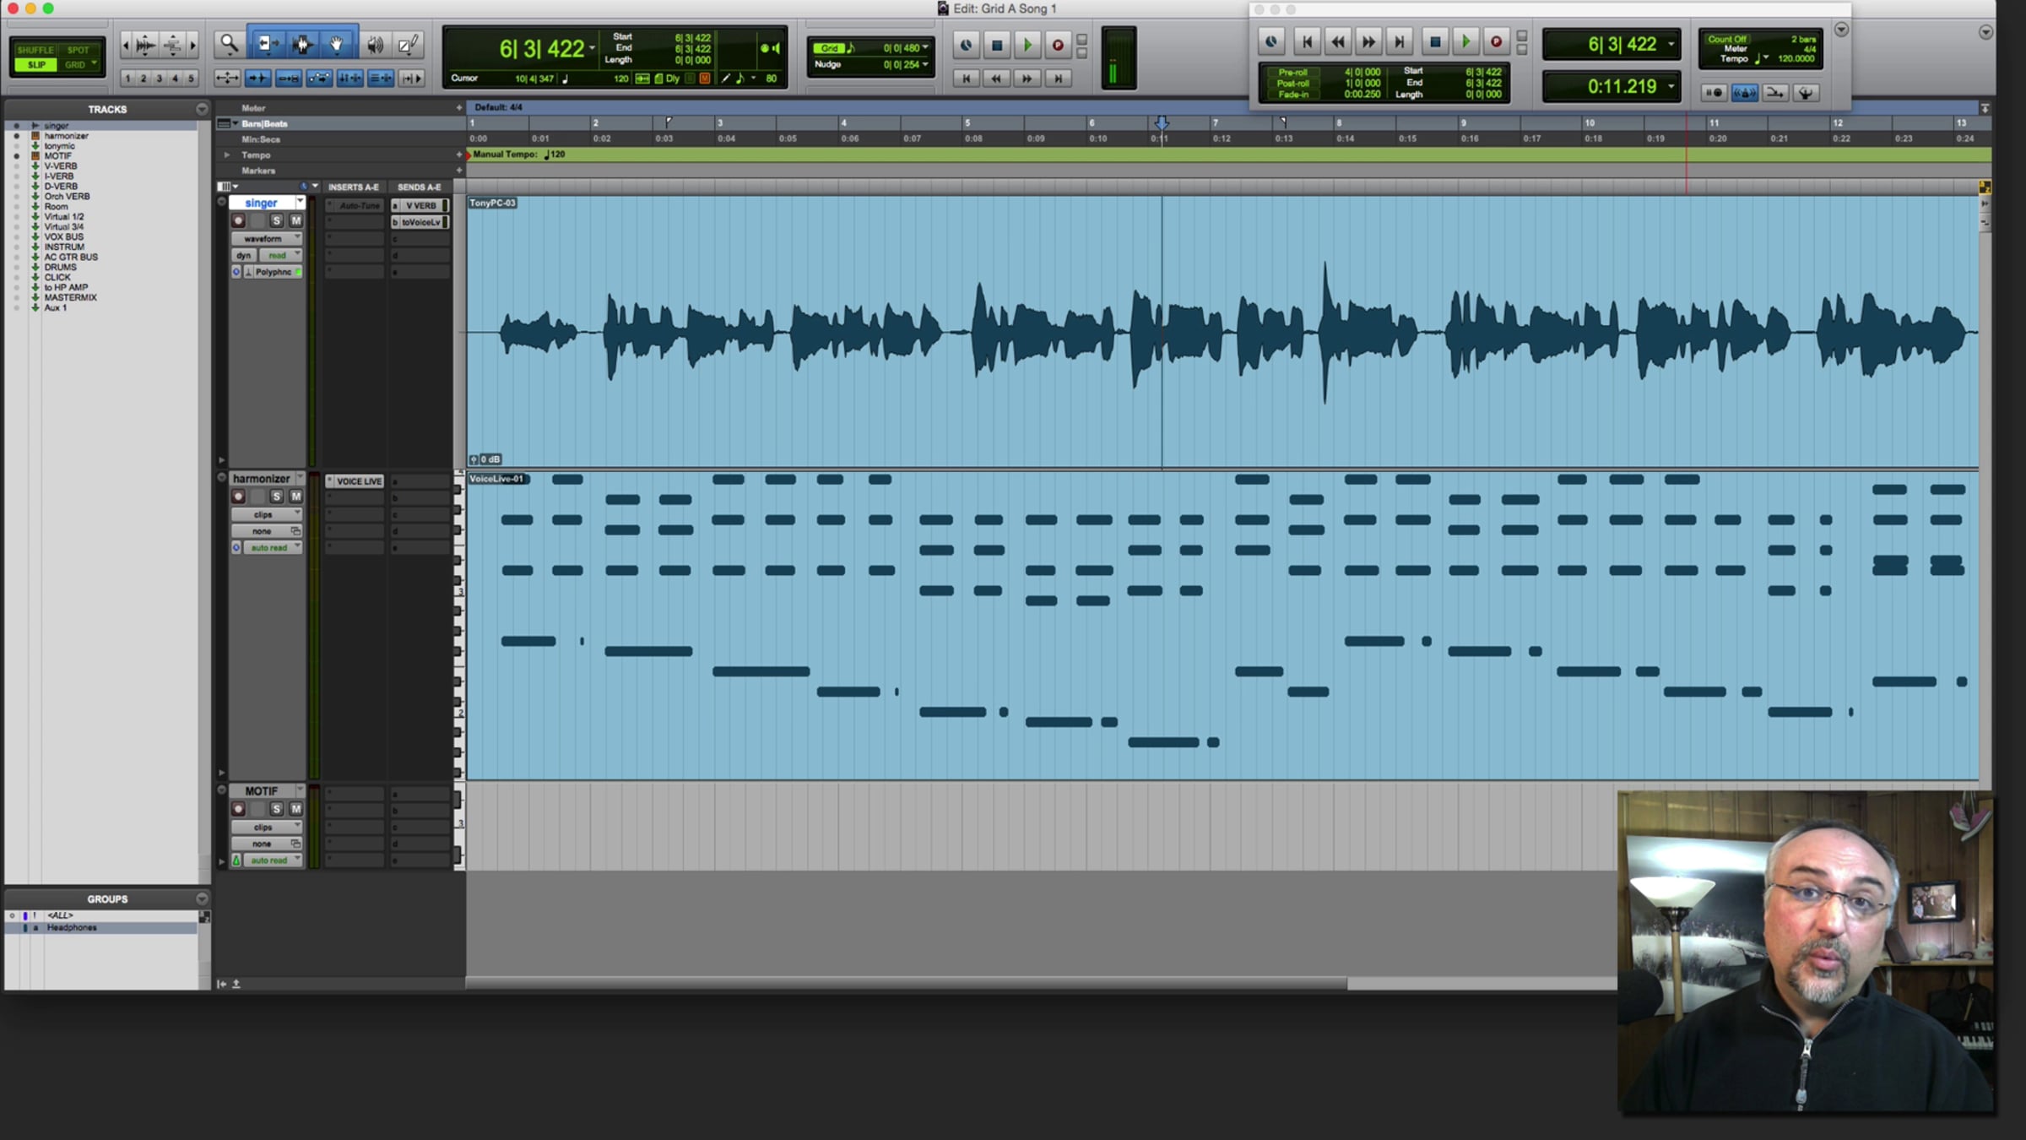Switch to SHUFFLE edit mode
This screenshot has height=1140, width=2026.
point(35,51)
